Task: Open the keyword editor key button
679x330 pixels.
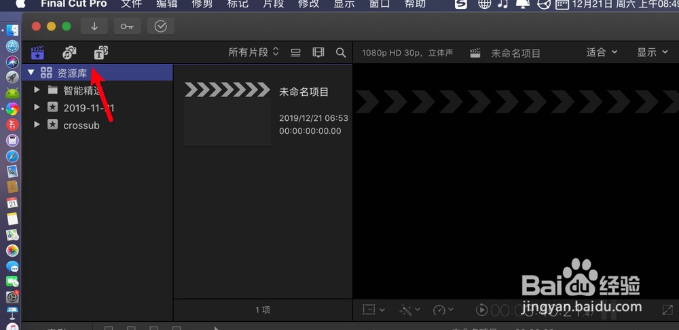Action: coord(128,26)
